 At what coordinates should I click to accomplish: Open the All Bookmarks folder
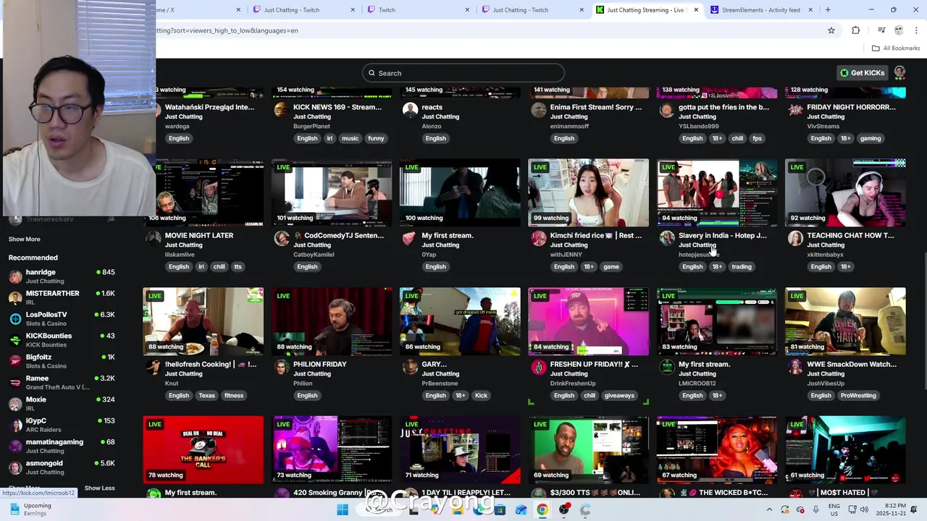(x=896, y=48)
